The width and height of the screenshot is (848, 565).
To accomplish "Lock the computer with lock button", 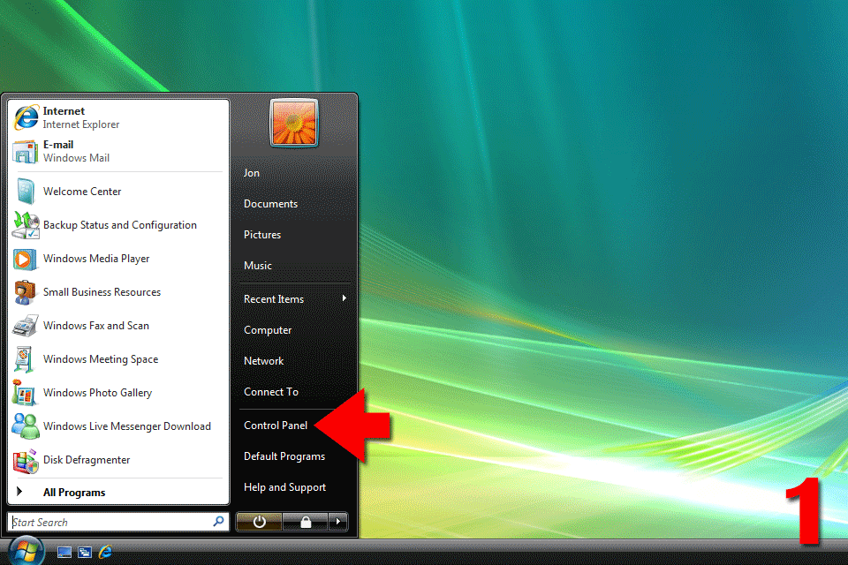I will coord(305,522).
